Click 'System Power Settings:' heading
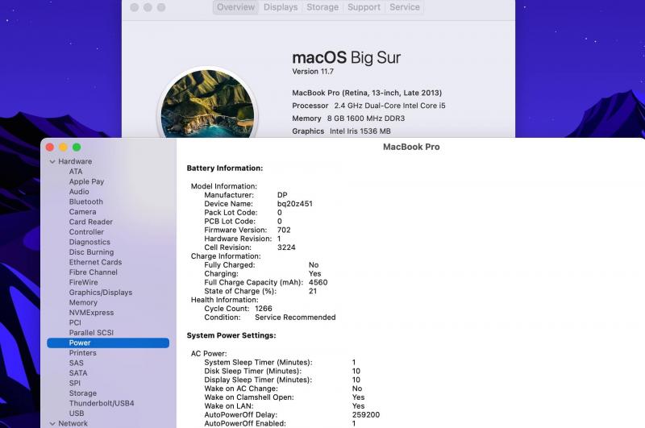 (x=231, y=335)
